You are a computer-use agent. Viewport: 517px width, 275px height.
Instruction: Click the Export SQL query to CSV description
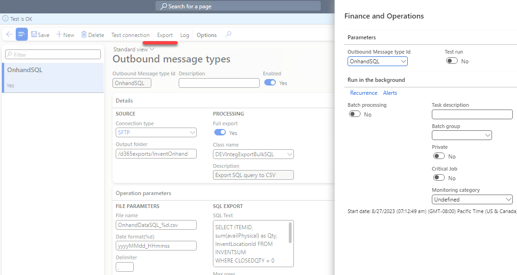[x=253, y=175]
